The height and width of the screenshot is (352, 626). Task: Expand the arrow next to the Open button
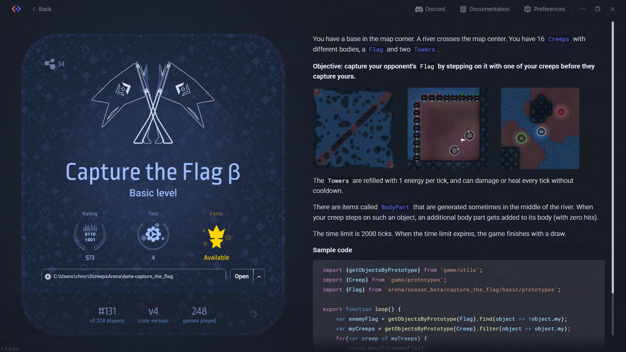[259, 276]
